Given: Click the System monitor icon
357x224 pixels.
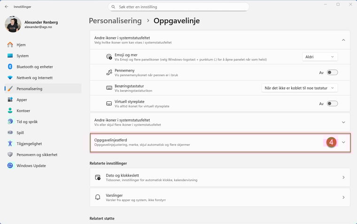Looking at the screenshot, I should [x=10, y=55].
